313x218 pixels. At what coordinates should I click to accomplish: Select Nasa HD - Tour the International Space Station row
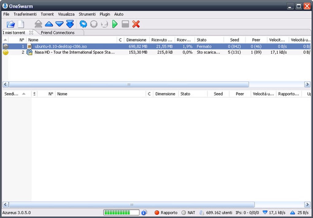157,53
